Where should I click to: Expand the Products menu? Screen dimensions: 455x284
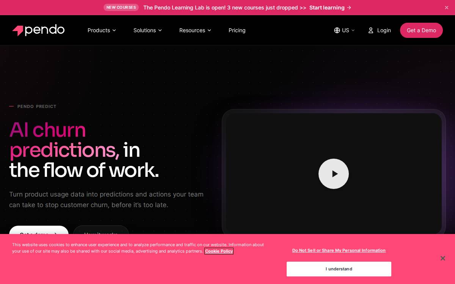102,30
